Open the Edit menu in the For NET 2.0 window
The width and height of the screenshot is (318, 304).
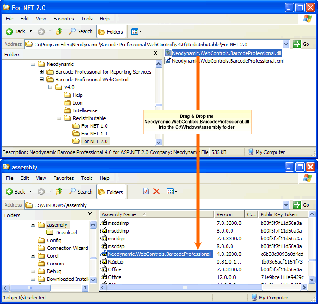[x=25, y=19]
